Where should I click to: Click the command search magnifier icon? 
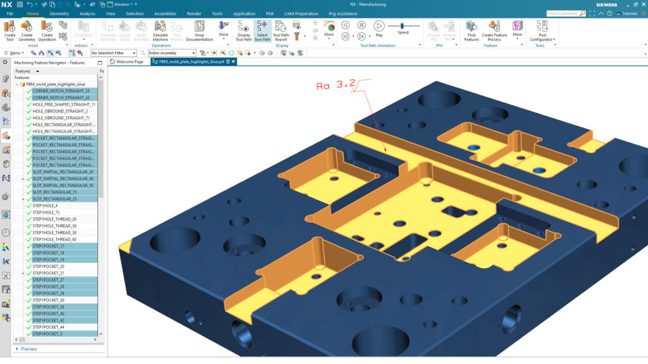pos(583,14)
